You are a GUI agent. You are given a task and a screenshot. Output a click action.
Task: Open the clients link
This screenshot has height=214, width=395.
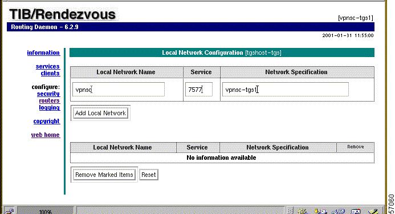coord(50,73)
